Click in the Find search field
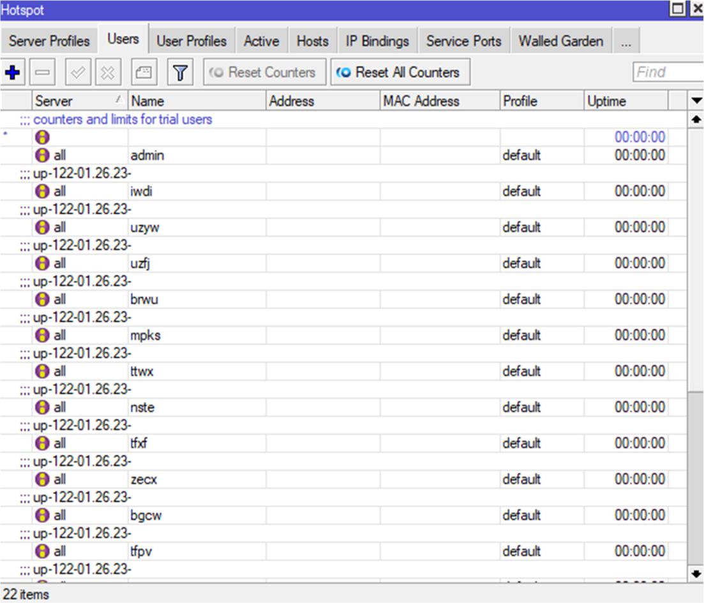Image resolution: width=704 pixels, height=603 pixels. tap(668, 72)
